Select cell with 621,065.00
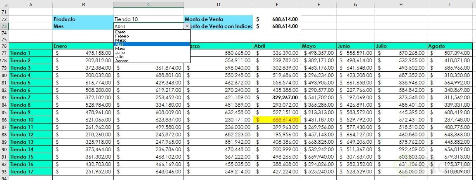Viewport: 476px width, 180px height. [x=83, y=120]
